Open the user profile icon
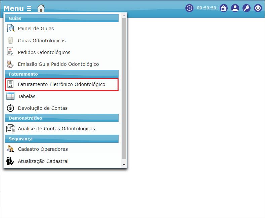The image size is (265, 218). pos(235,8)
